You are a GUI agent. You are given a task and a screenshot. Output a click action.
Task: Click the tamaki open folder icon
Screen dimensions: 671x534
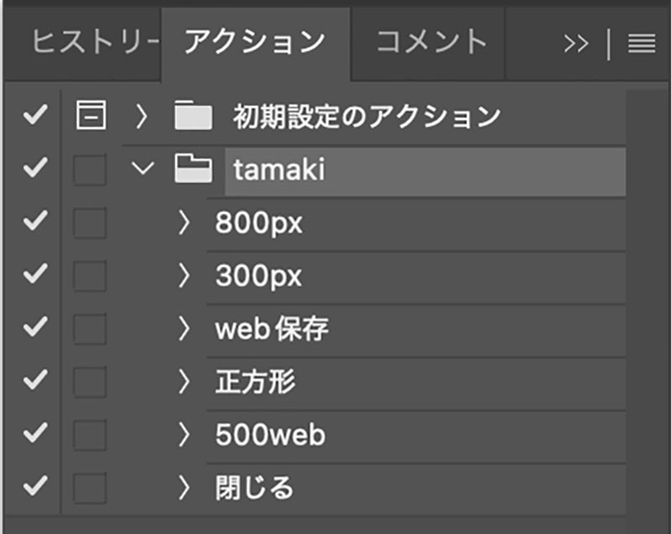point(192,170)
